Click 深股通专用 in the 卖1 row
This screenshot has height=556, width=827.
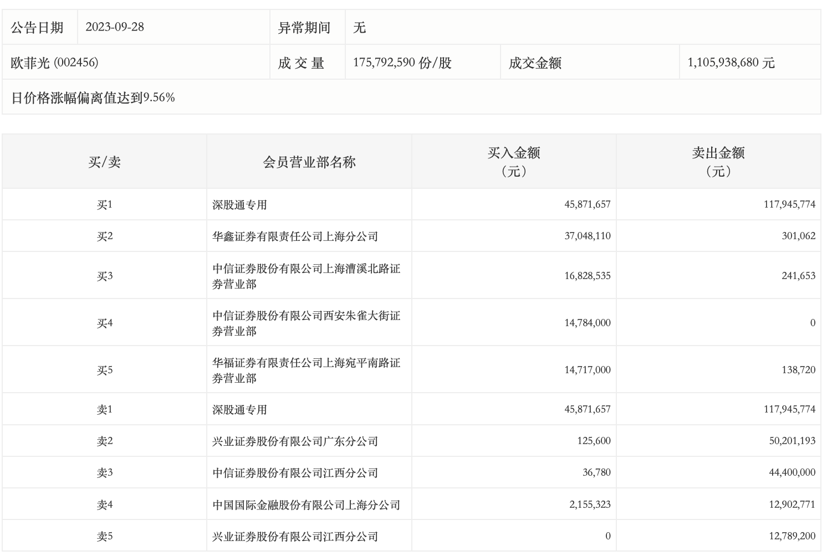pyautogui.click(x=239, y=410)
